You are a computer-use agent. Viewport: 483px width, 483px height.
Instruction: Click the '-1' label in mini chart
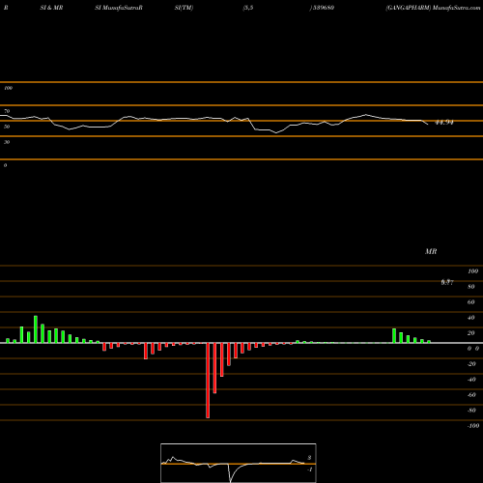pyautogui.click(x=309, y=469)
